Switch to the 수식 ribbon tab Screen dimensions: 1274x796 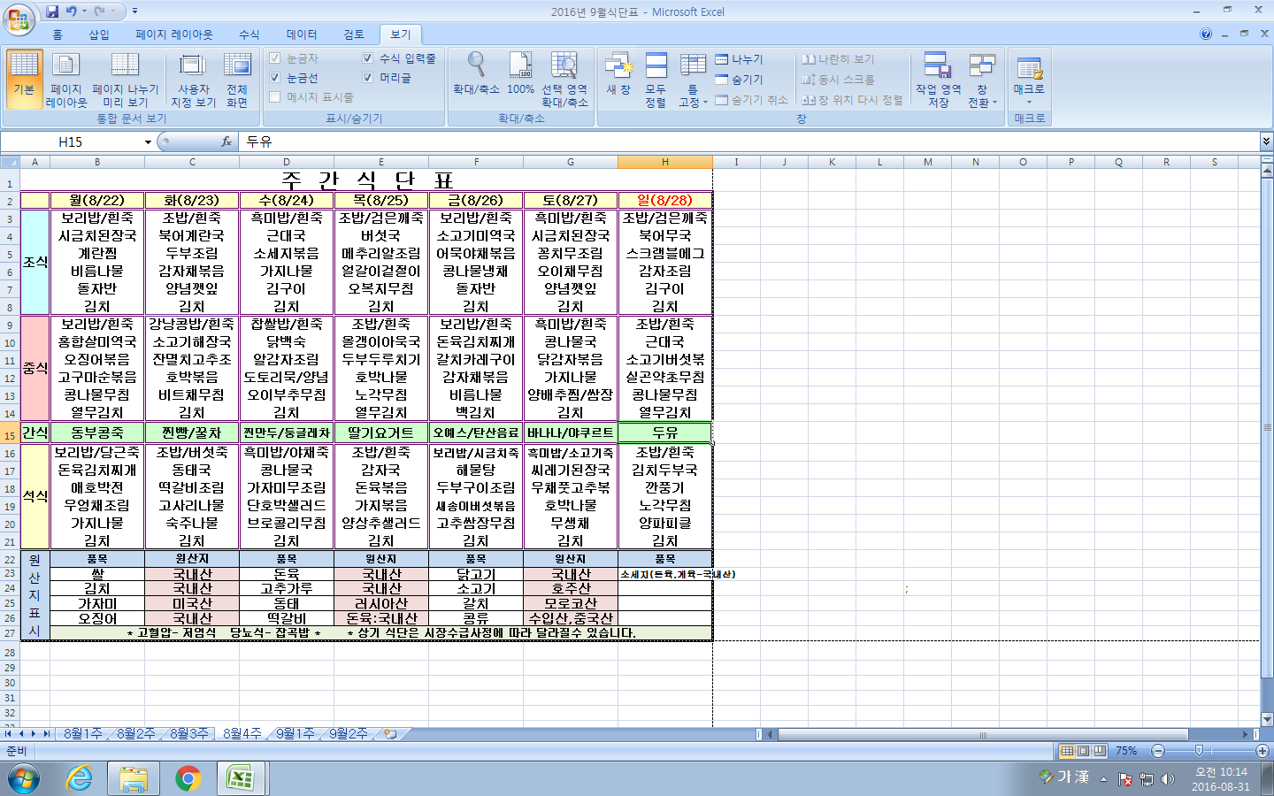click(x=249, y=34)
